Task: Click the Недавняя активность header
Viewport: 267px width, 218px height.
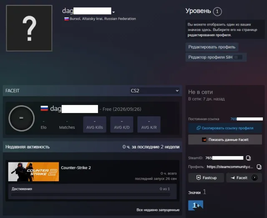Action: 28,147
